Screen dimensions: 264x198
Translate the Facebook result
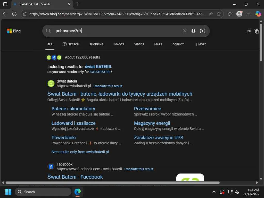tap(138, 169)
